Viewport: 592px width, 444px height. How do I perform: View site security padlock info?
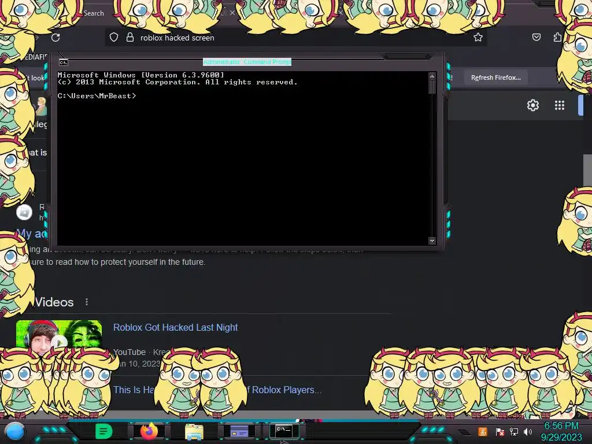click(x=130, y=38)
